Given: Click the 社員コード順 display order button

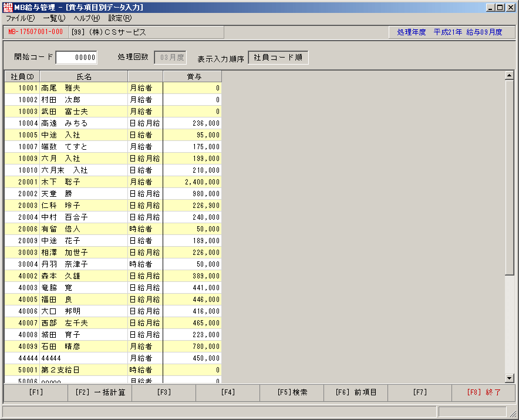Looking at the screenshot, I should 278,58.
